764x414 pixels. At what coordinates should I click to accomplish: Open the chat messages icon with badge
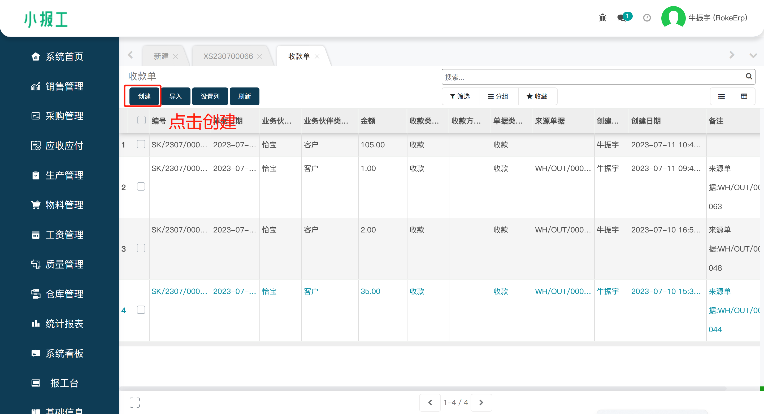click(622, 18)
